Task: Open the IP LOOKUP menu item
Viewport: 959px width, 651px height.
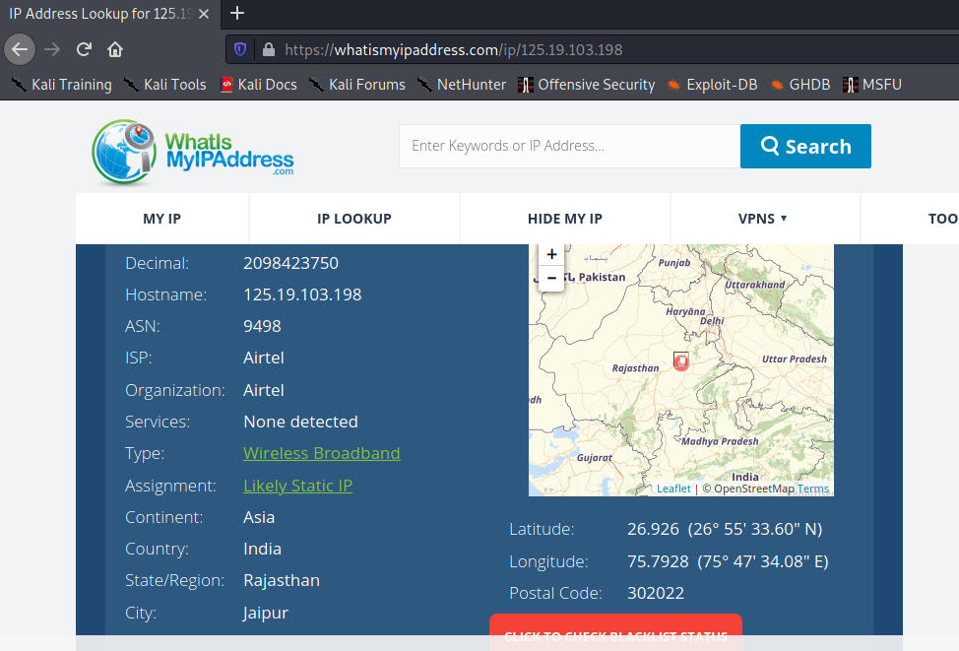Action: [x=354, y=219]
